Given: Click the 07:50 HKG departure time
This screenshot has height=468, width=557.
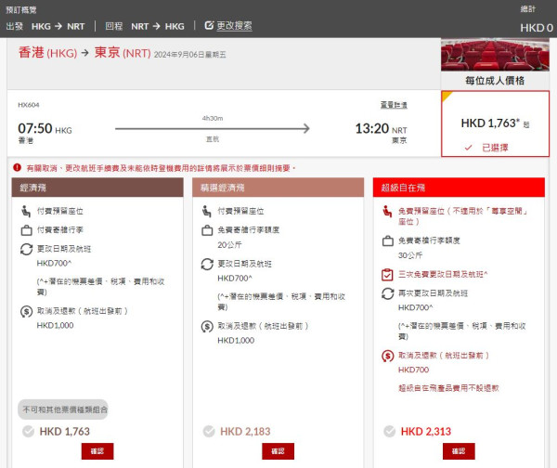Looking at the screenshot, I should (45, 129).
